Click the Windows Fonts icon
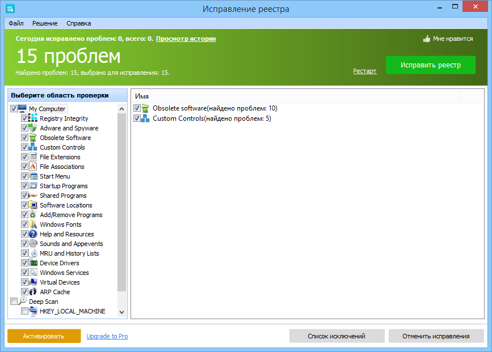The height and width of the screenshot is (352, 492). tap(32, 224)
